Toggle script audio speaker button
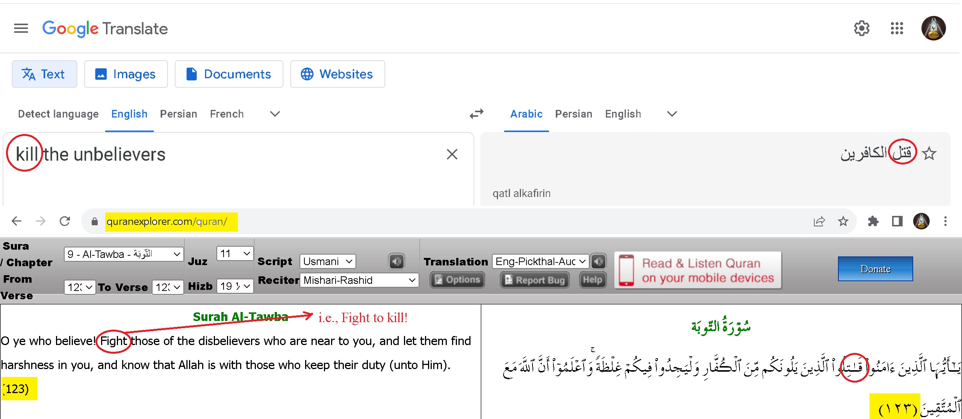962x419 pixels. tap(396, 261)
